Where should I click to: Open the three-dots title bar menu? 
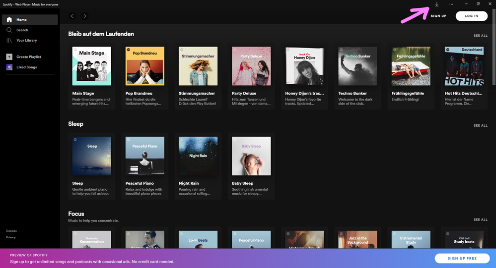[x=451, y=4]
